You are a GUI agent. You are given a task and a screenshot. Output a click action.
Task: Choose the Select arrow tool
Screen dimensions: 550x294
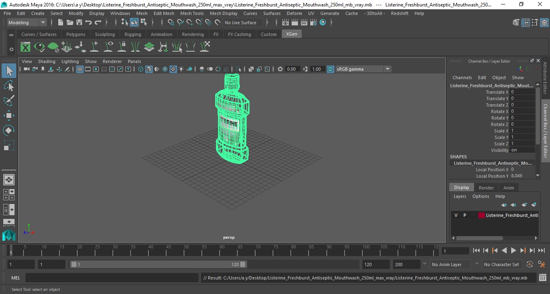pyautogui.click(x=9, y=71)
